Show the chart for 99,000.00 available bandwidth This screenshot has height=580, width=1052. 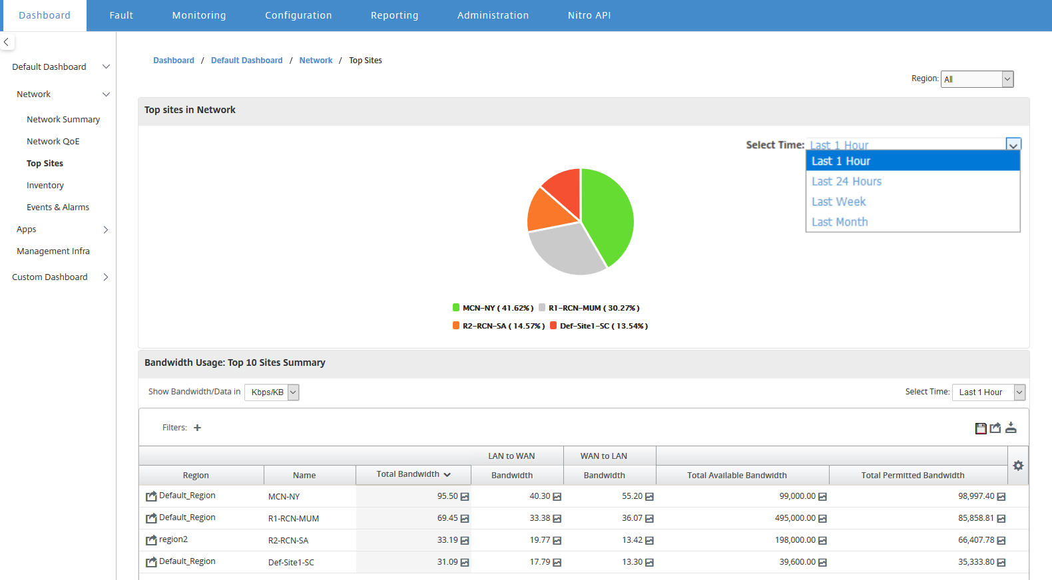click(x=822, y=497)
